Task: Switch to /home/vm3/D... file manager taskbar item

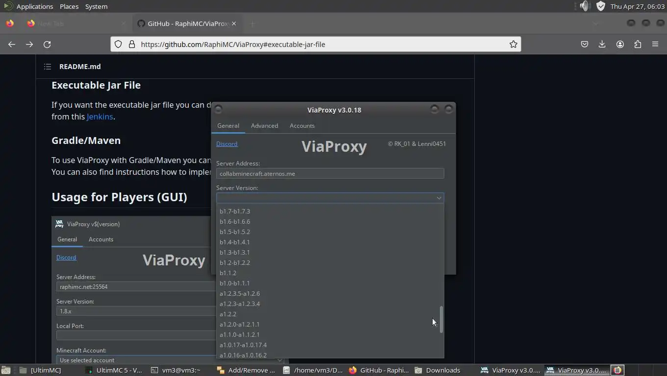Action: pos(312,370)
